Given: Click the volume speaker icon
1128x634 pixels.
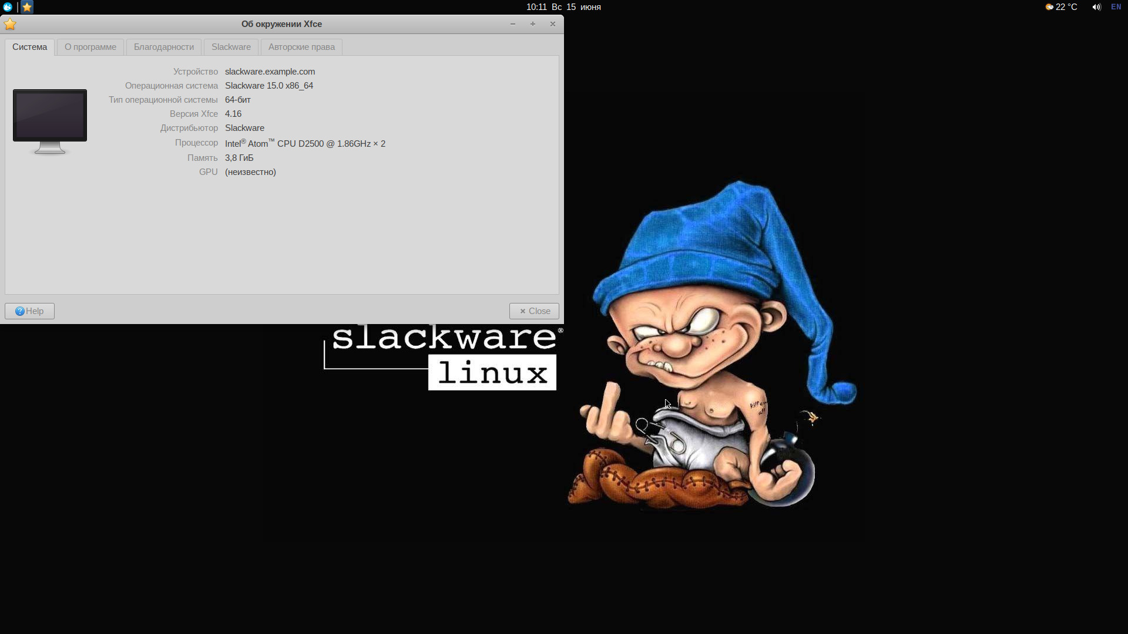Looking at the screenshot, I should pos(1096,7).
